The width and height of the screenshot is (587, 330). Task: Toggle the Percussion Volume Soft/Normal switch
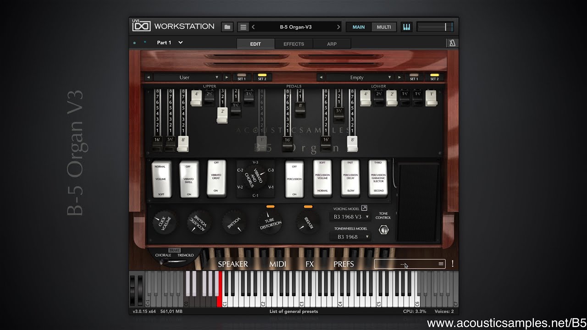click(x=322, y=179)
